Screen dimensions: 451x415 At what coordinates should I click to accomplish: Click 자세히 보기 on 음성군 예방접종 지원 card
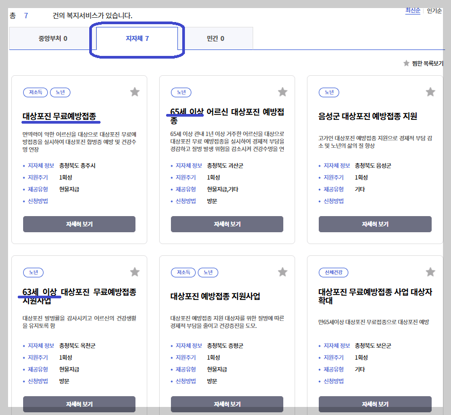coord(376,224)
